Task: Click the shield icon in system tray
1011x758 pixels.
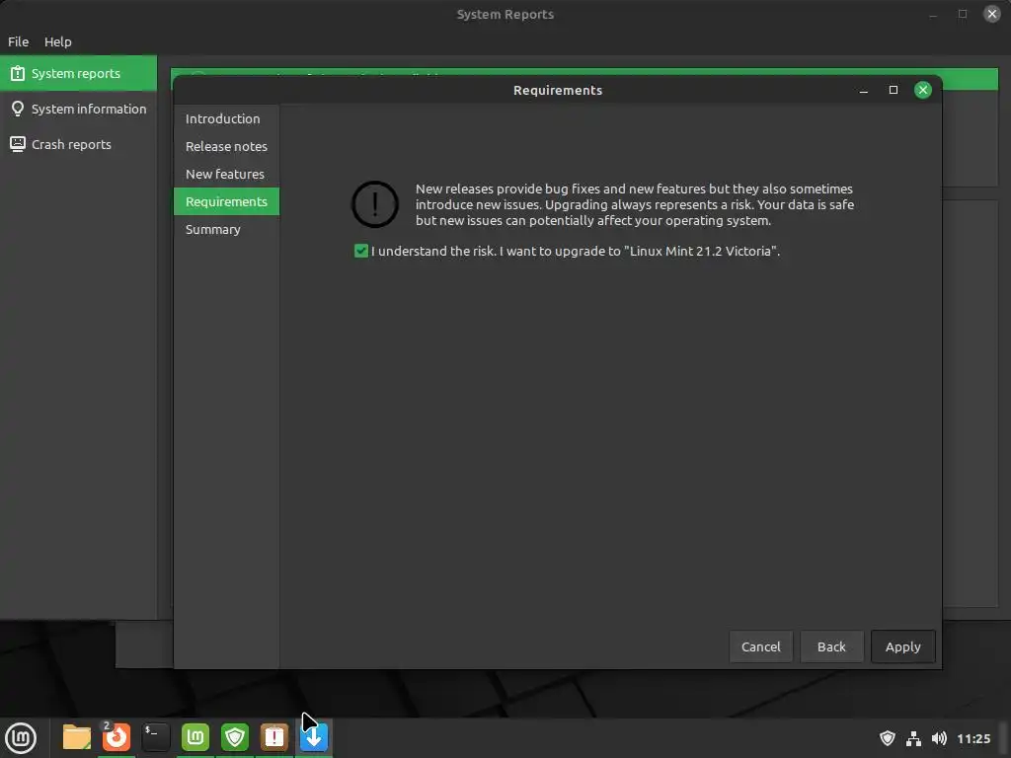Action: click(888, 738)
